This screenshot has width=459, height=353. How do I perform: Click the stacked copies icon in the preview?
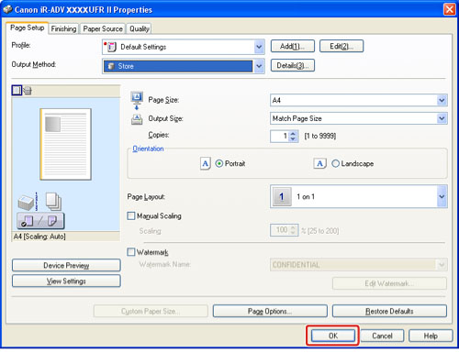tap(53, 202)
